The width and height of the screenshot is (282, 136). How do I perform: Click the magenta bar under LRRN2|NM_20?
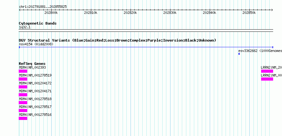point(267,71)
